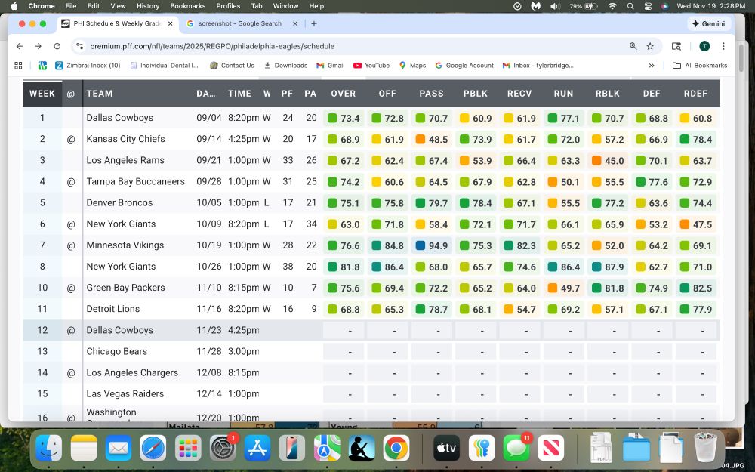Viewport: 755px width, 472px height.
Task: Launch Safari from the Dock
Action: tap(153, 448)
